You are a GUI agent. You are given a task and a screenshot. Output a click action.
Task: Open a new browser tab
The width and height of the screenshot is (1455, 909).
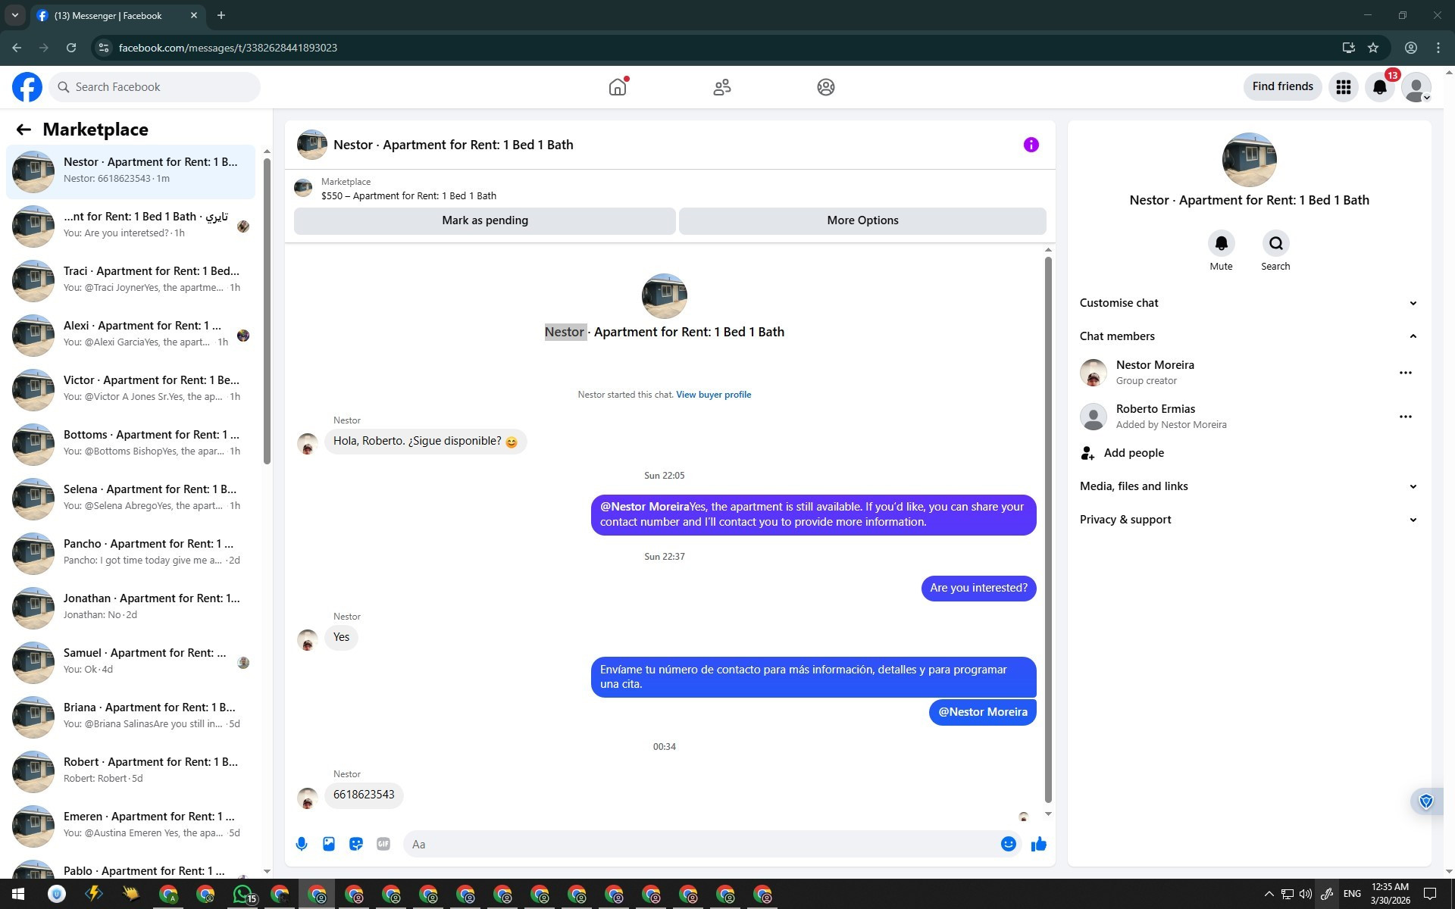click(x=221, y=15)
